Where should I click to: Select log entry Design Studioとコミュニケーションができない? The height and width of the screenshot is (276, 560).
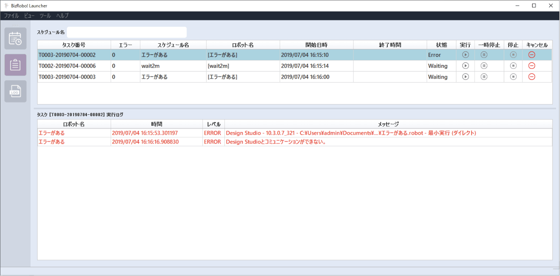pyautogui.click(x=273, y=142)
